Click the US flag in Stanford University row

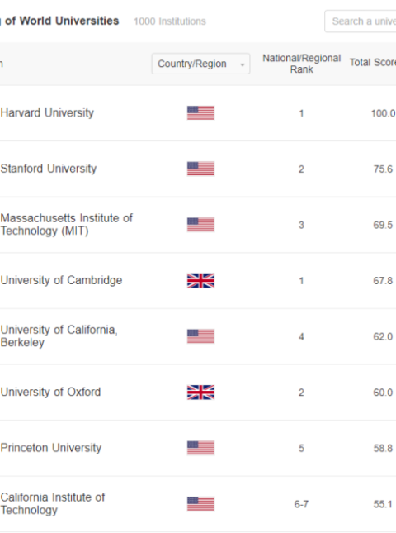200,169
